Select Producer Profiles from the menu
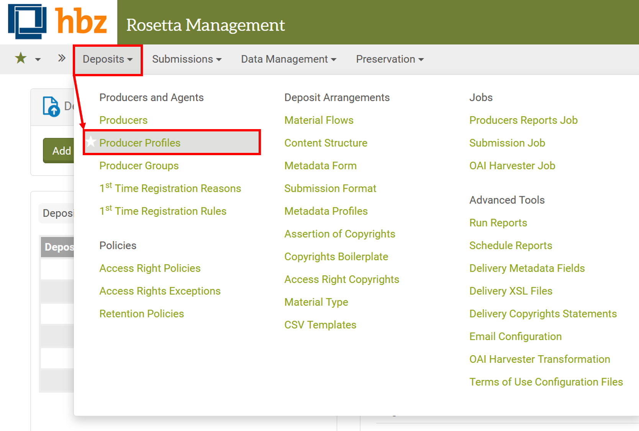Viewport: 639px width, 431px height. 140,143
